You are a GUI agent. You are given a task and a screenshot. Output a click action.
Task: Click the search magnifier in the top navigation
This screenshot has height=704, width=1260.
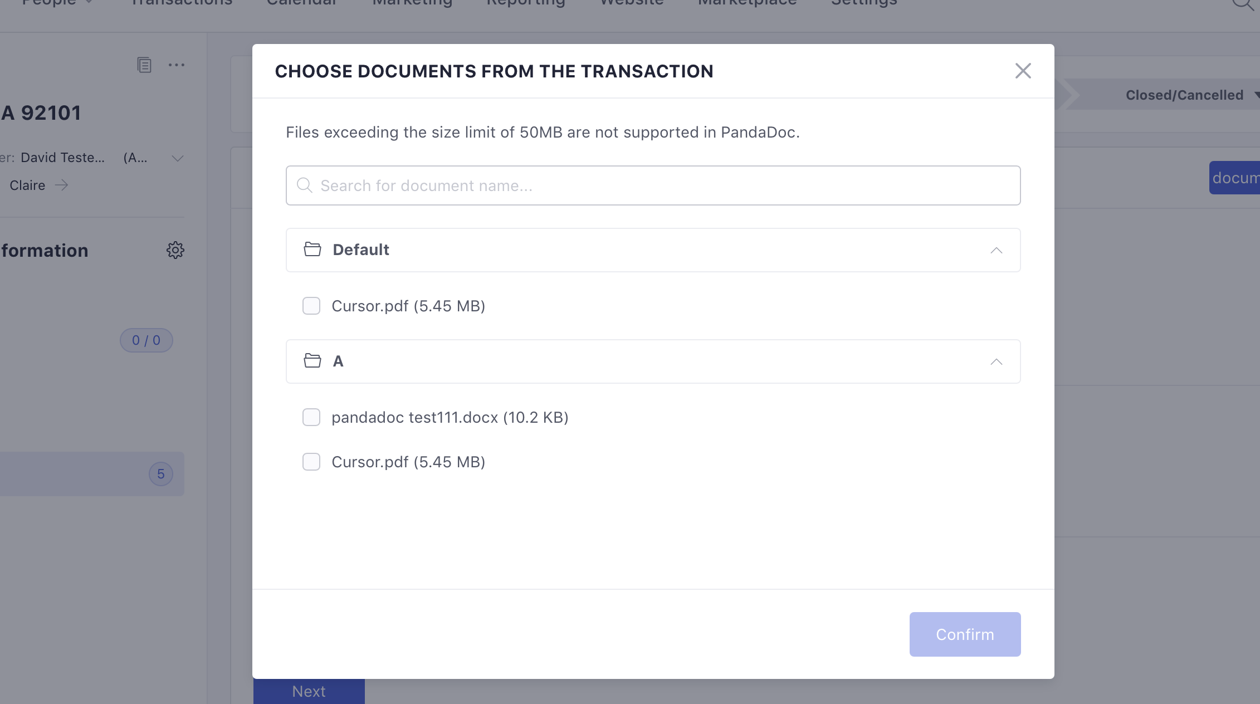coord(1242,4)
